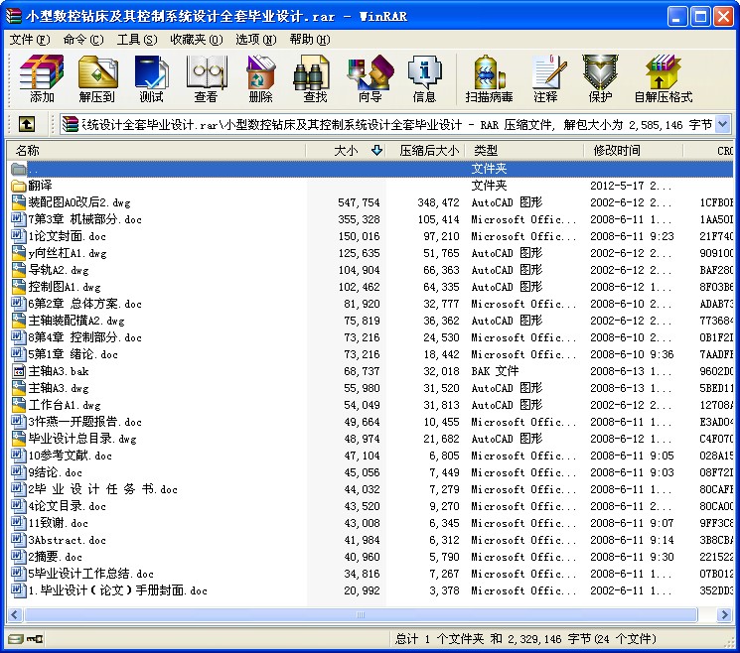This screenshot has height=653, width=740.
Task: Launch the 向导 (Wizard) tool
Action: tap(370, 78)
